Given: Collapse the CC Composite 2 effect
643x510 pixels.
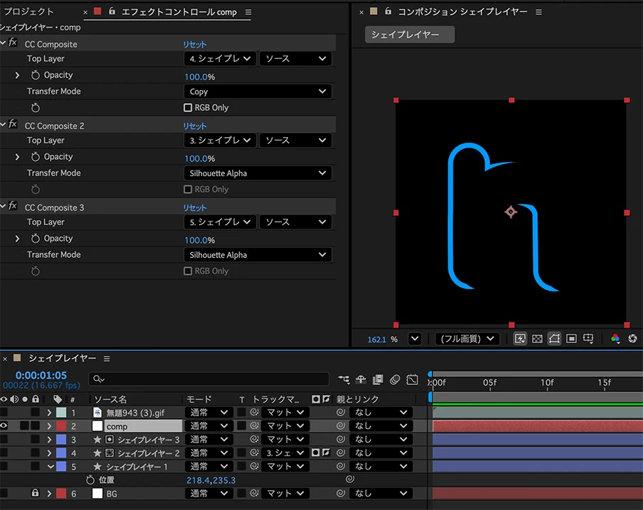Looking at the screenshot, I should [x=4, y=124].
